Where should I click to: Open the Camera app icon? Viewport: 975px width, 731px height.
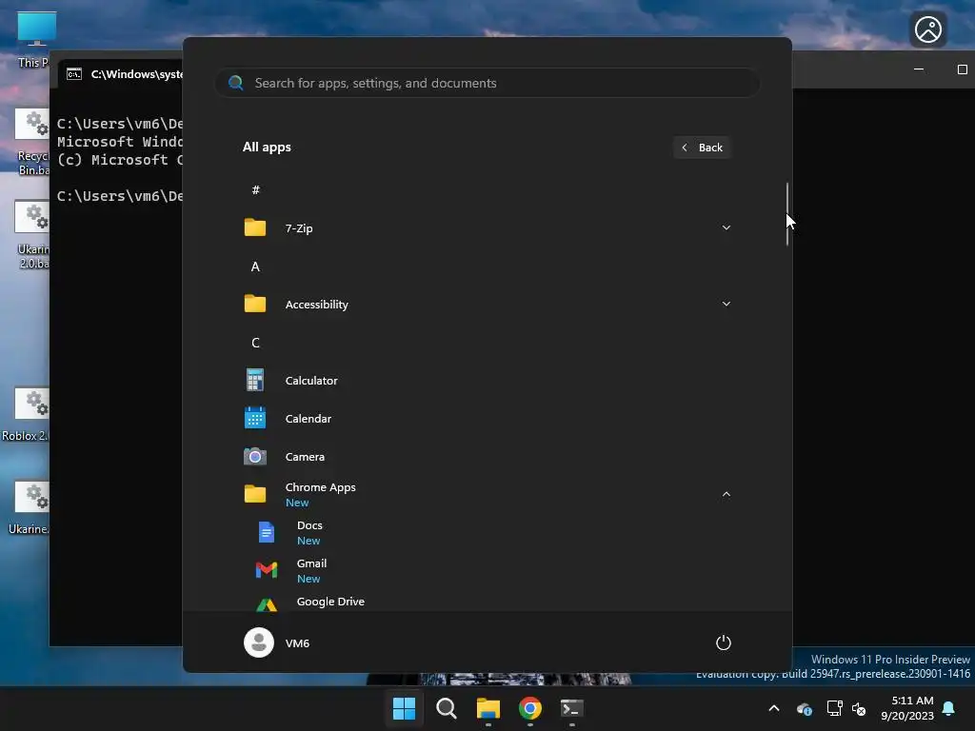tap(255, 456)
